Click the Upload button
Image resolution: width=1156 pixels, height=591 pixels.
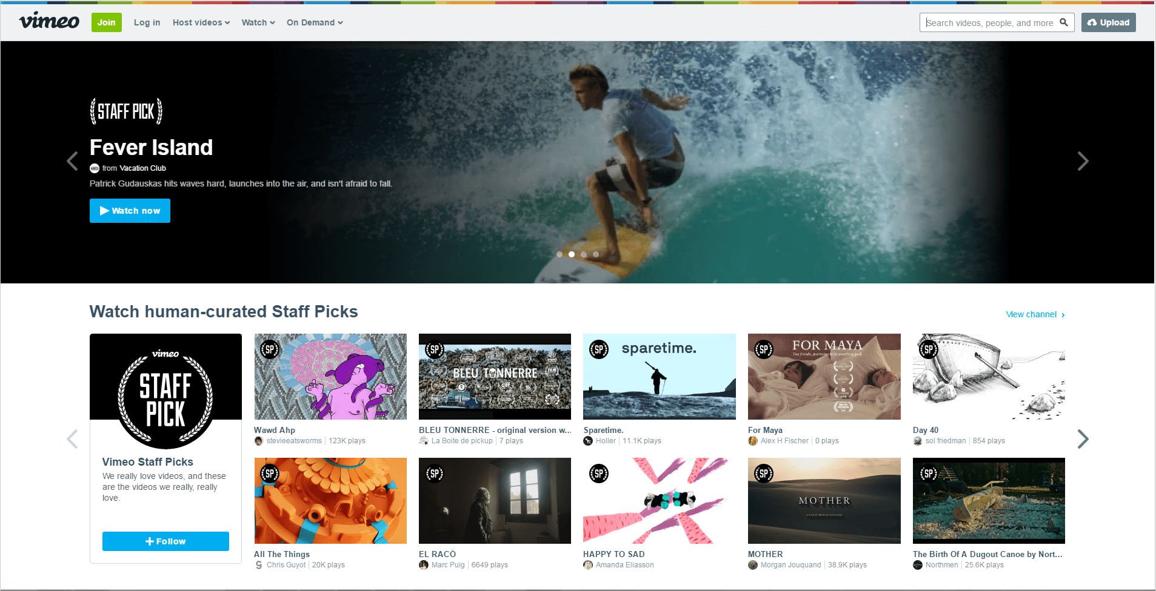point(1109,22)
